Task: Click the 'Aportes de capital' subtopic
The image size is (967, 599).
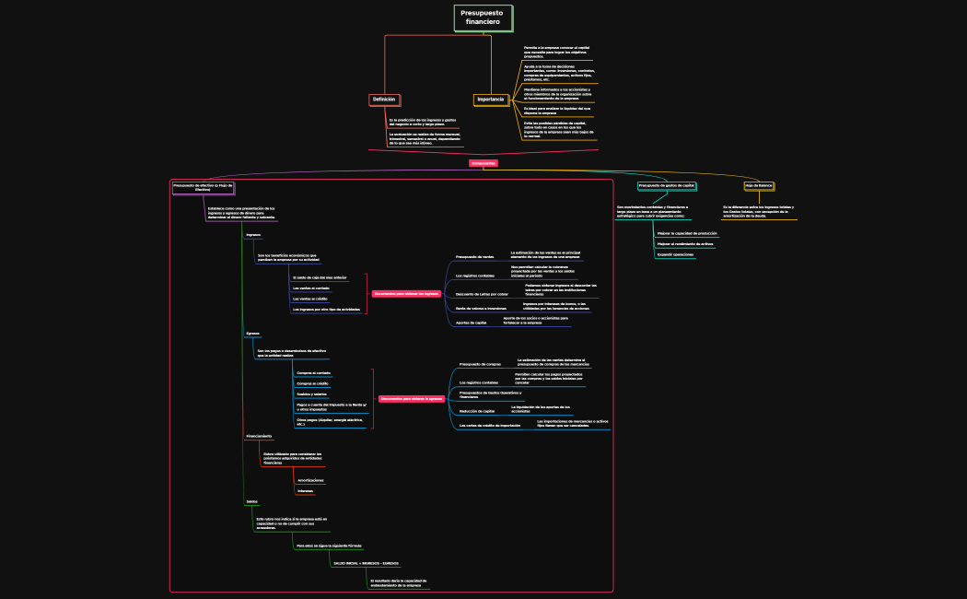Action: pos(471,323)
